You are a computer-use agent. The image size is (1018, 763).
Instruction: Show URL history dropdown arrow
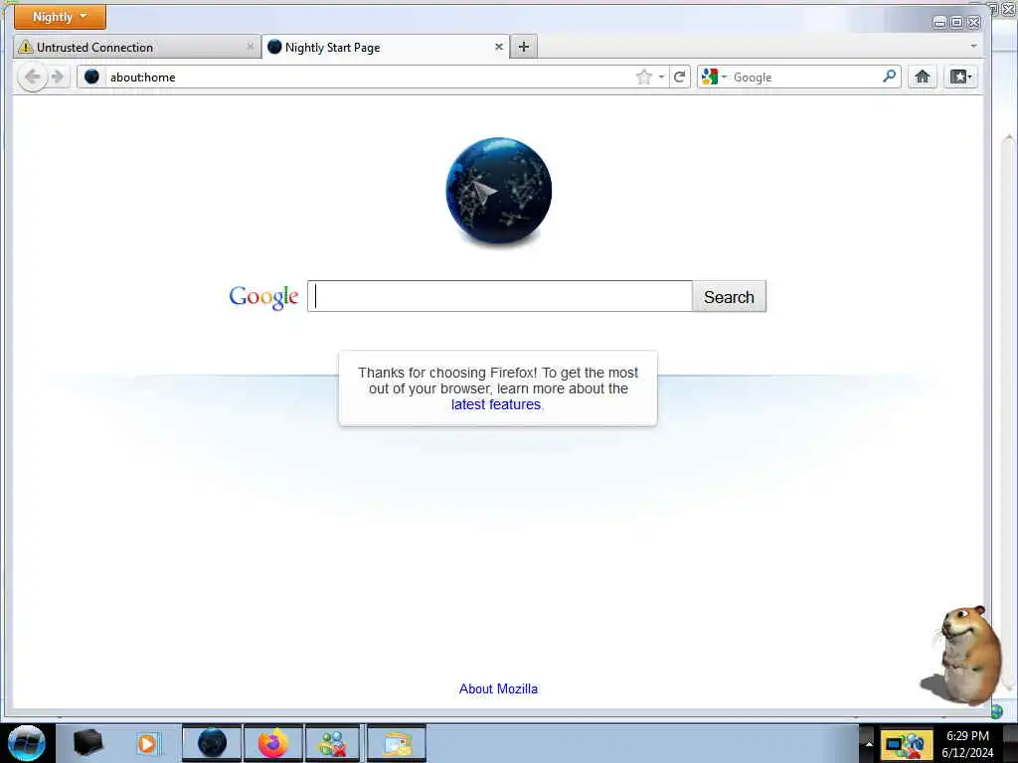coord(661,77)
